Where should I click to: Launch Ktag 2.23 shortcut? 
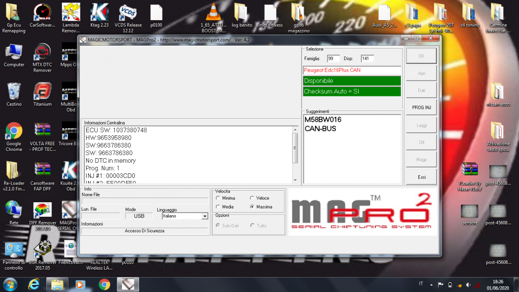(99, 16)
